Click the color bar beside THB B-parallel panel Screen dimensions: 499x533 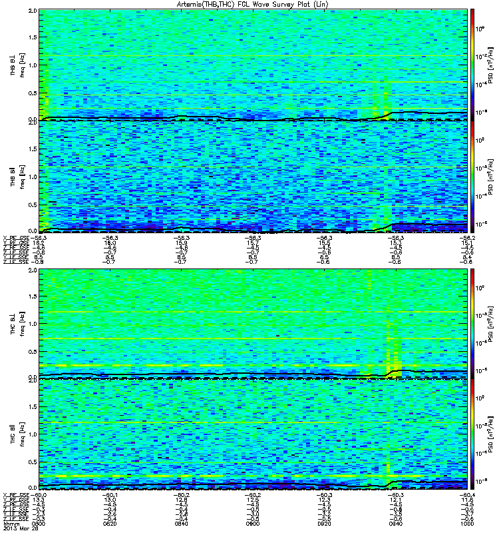[x=472, y=177]
